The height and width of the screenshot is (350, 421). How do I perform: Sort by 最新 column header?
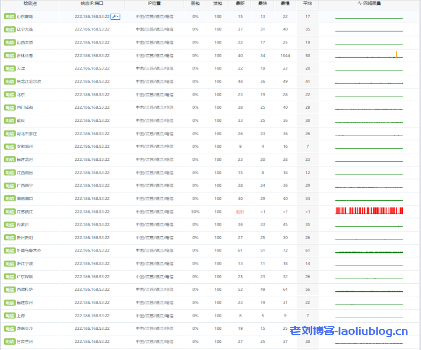(x=240, y=4)
